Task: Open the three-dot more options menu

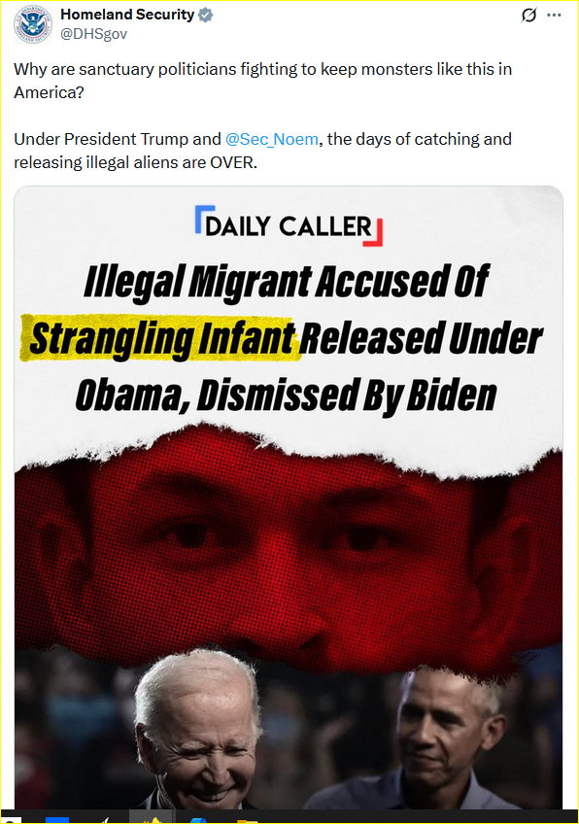Action: 554,16
